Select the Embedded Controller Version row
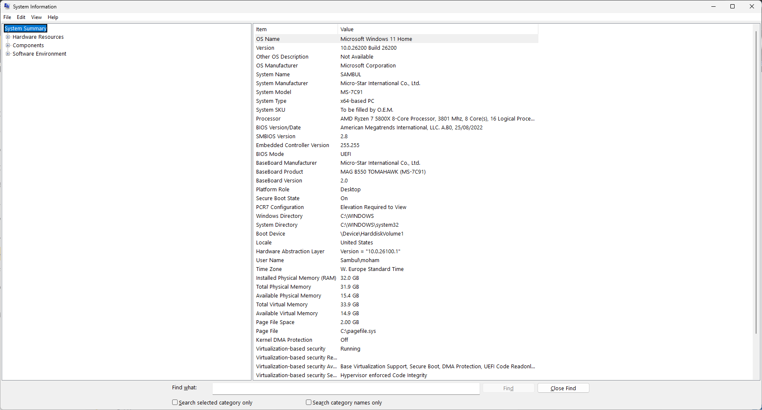Viewport: 762px width, 410px height. (x=396, y=145)
